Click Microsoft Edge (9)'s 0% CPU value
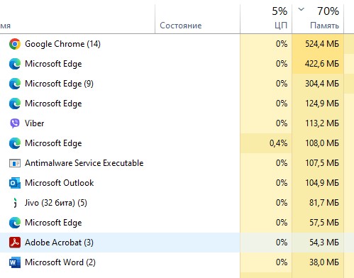Viewport: 354px width, 278px height. pos(282,84)
